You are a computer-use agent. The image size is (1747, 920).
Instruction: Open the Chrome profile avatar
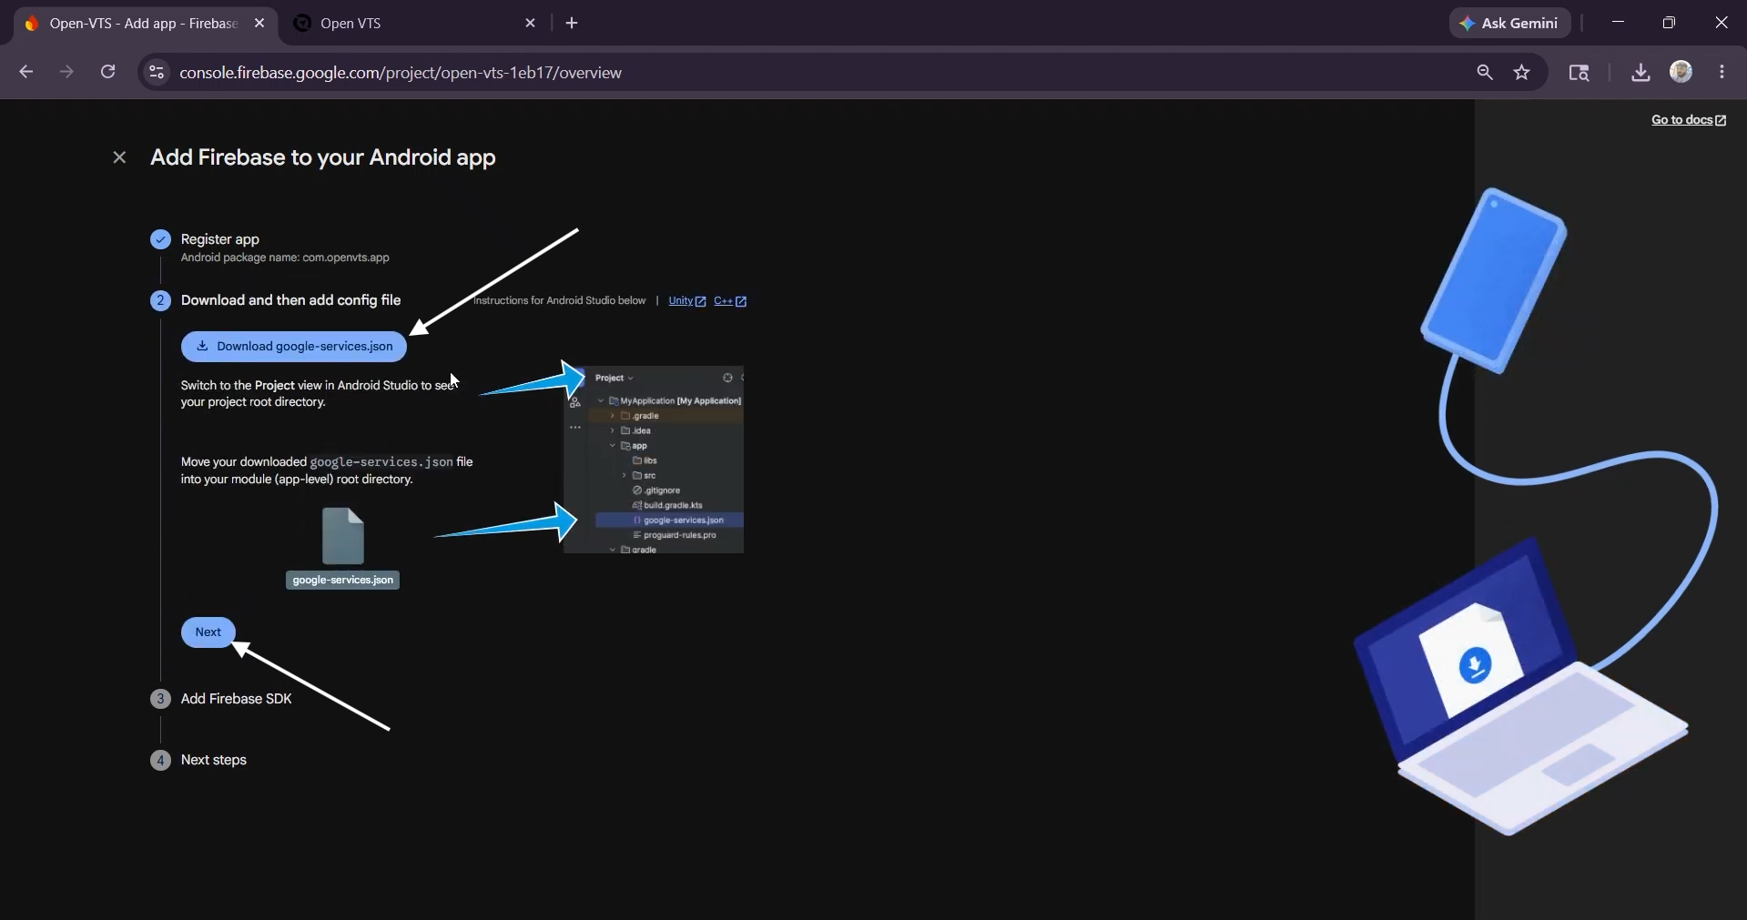(x=1681, y=72)
